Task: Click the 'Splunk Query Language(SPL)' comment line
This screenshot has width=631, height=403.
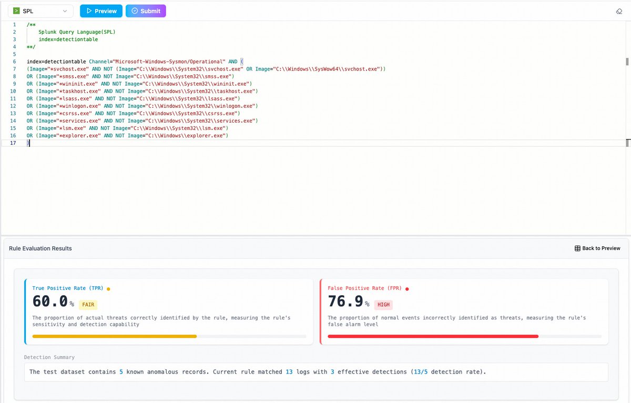Action: (77, 32)
